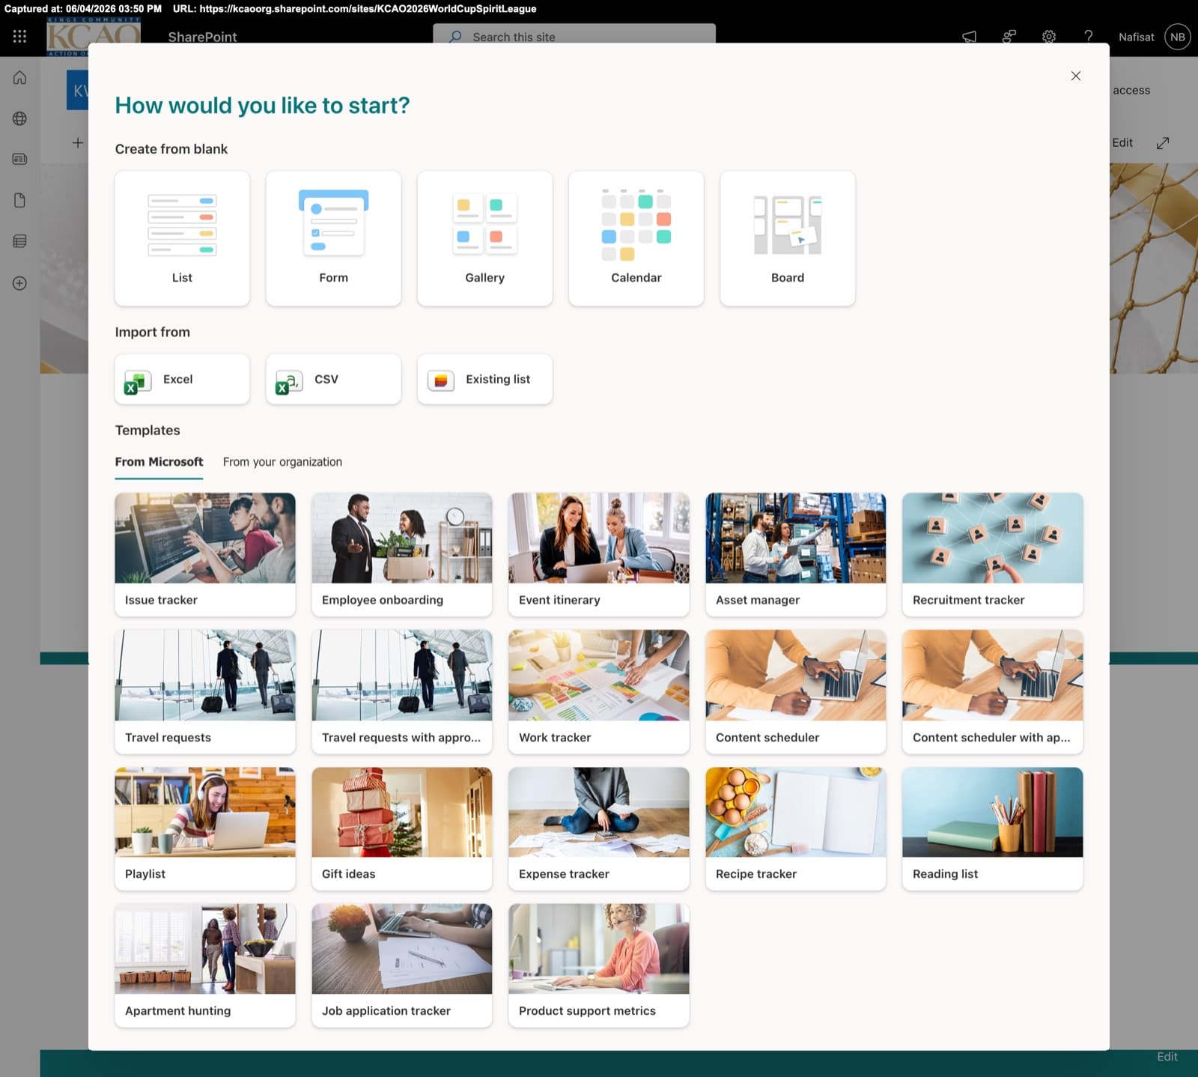Open the Settings gear icon
1198x1077 pixels.
point(1049,37)
